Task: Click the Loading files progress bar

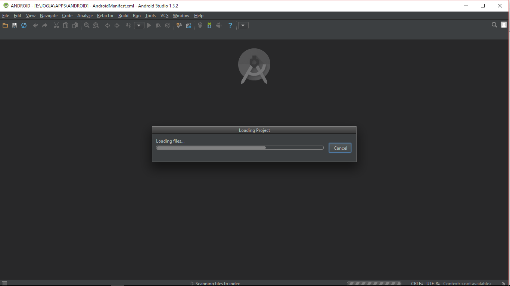Action: 240,147
